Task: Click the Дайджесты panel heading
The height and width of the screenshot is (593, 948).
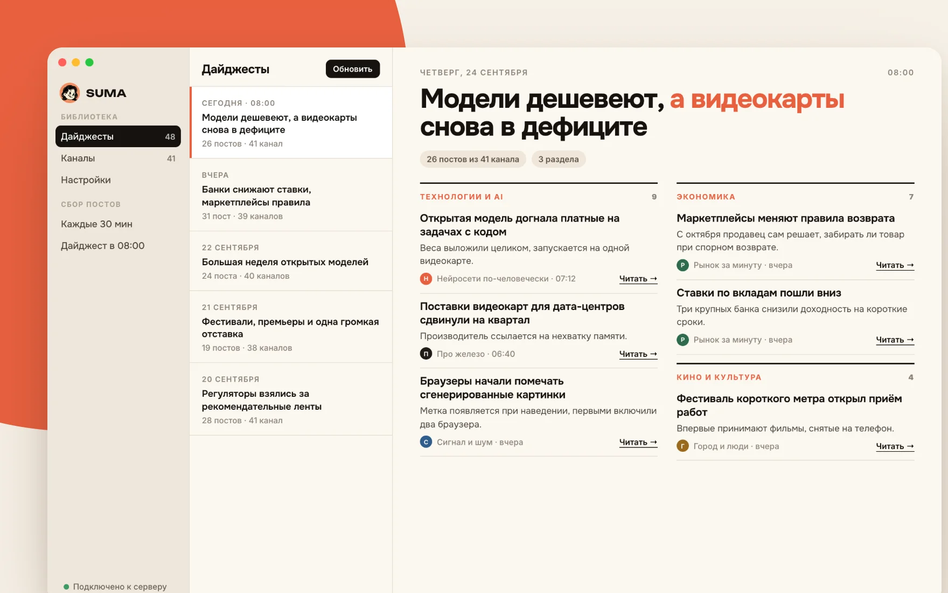Action: [x=235, y=69]
